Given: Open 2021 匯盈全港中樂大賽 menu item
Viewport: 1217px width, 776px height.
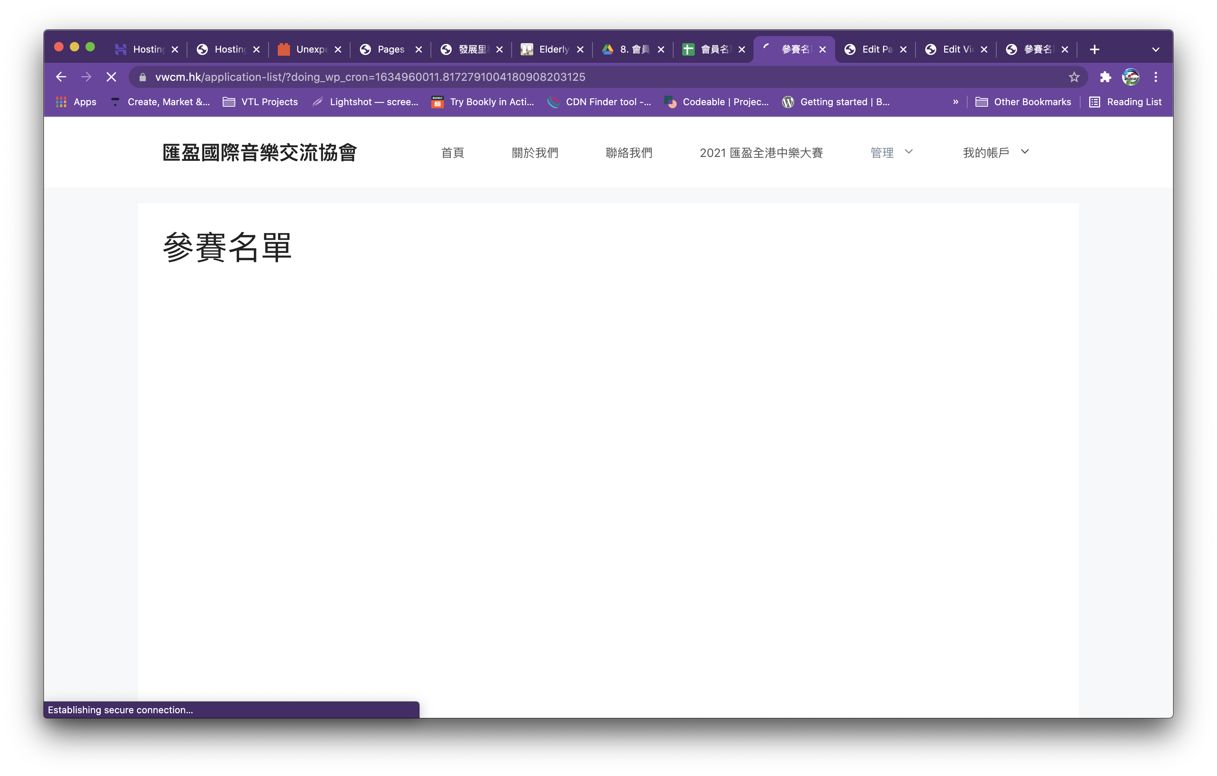Looking at the screenshot, I should pyautogui.click(x=761, y=153).
